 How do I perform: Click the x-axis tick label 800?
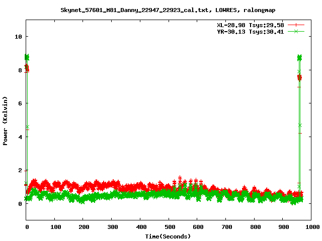tap(255, 227)
